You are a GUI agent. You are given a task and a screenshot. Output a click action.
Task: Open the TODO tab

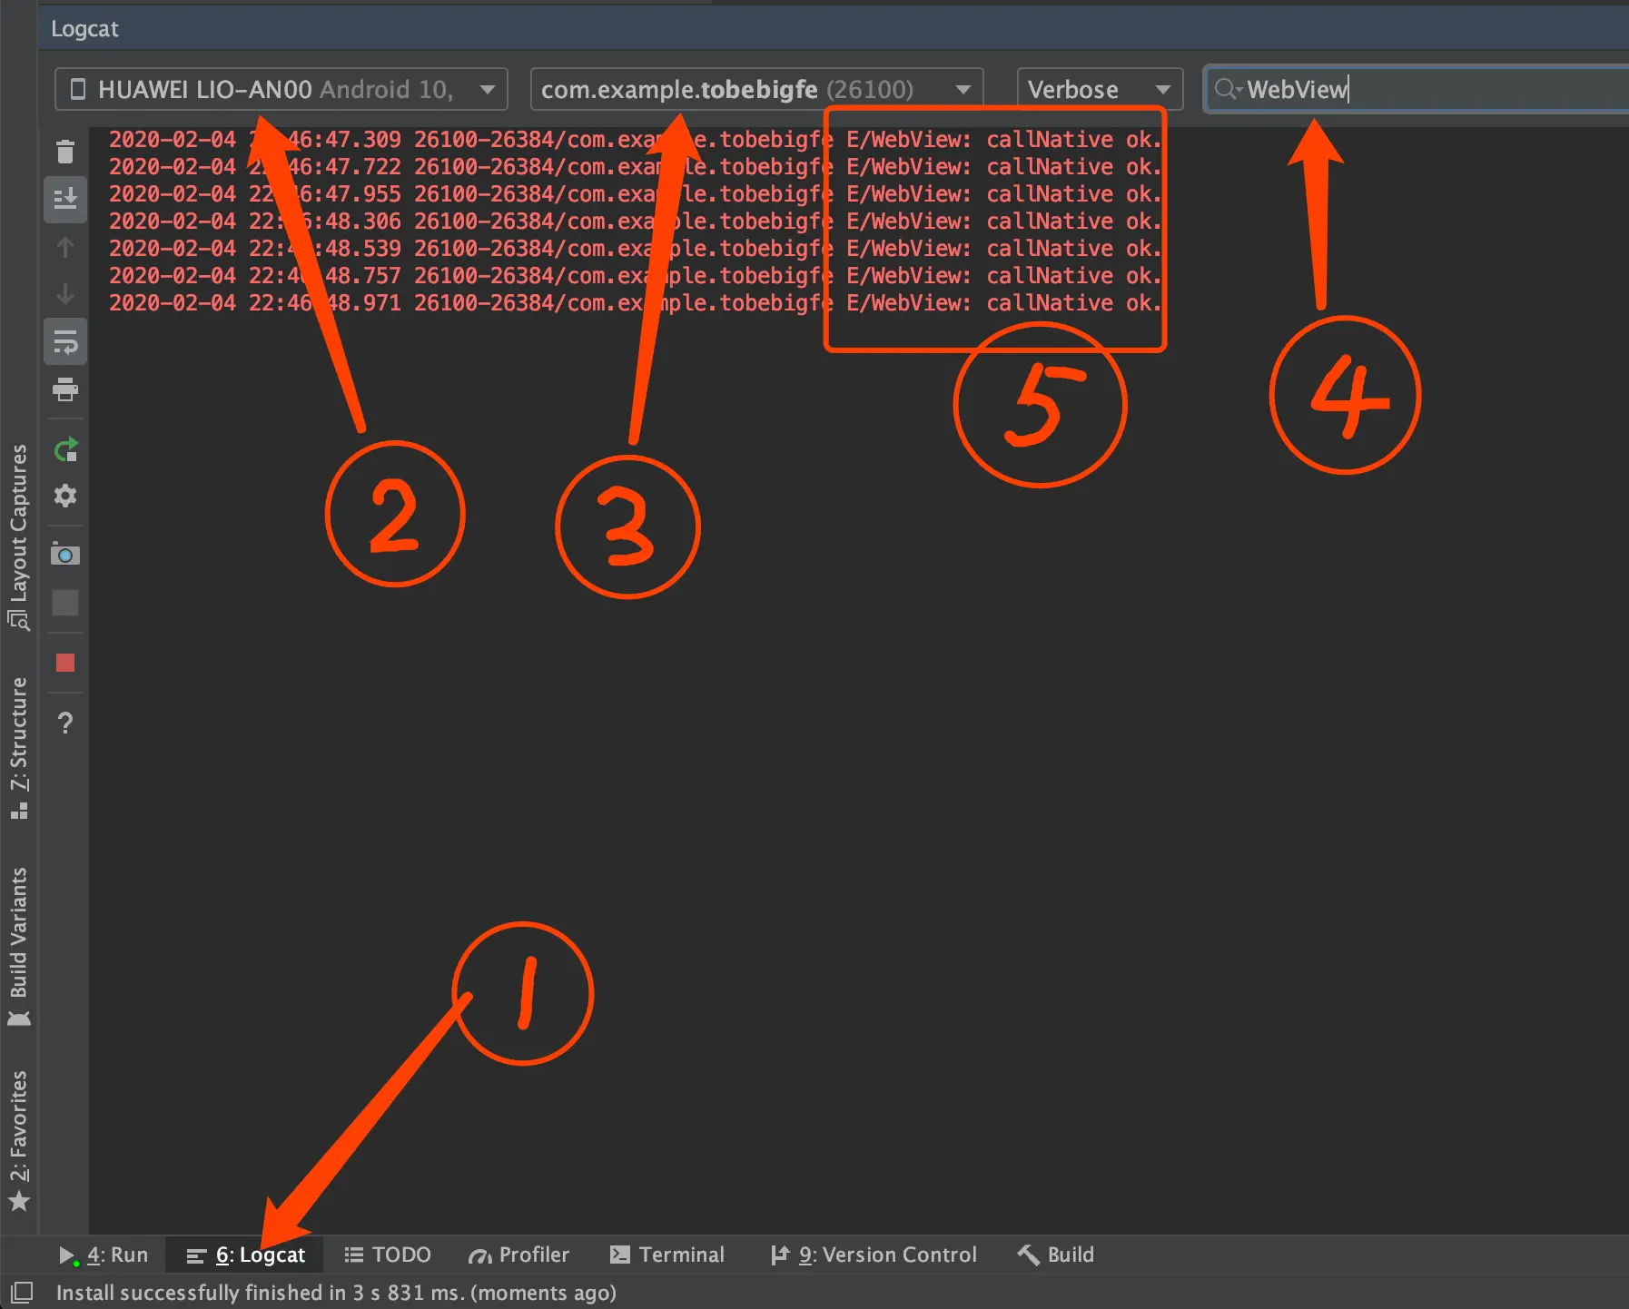click(388, 1255)
